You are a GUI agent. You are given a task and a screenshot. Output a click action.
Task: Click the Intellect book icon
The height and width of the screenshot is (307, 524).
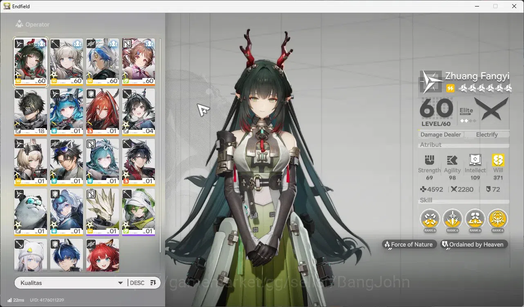pos(475,160)
